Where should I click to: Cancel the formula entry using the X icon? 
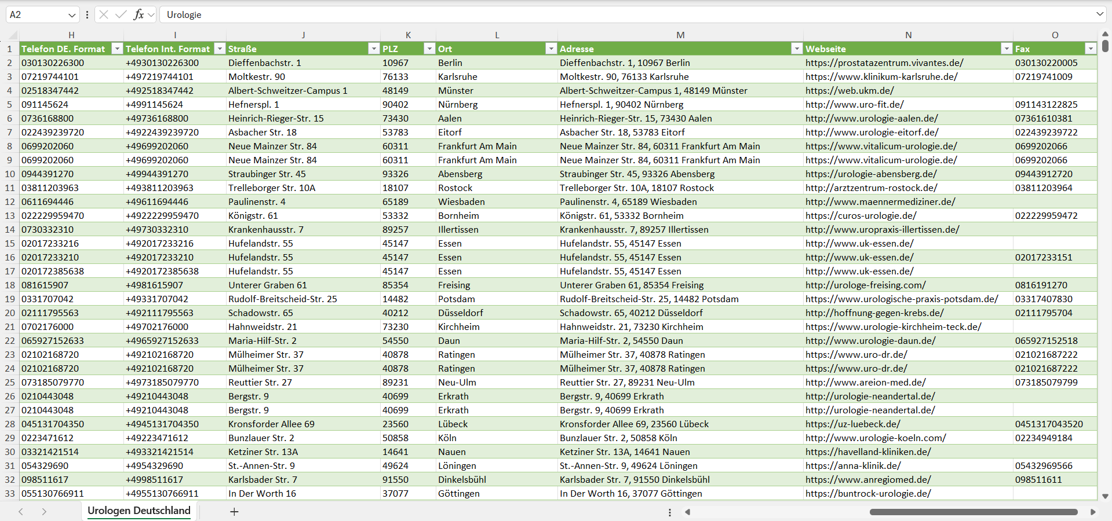[x=104, y=14]
